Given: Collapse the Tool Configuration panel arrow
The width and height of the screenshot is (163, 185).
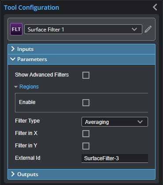Looking at the screenshot, I should pos(155,7).
